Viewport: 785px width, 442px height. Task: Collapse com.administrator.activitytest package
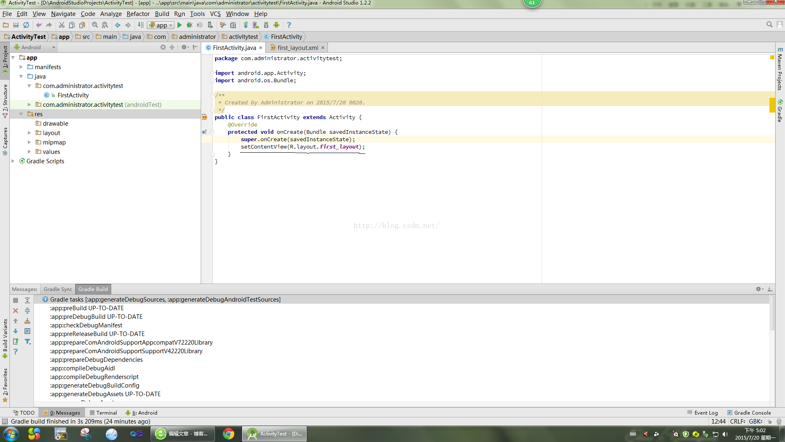tap(29, 86)
